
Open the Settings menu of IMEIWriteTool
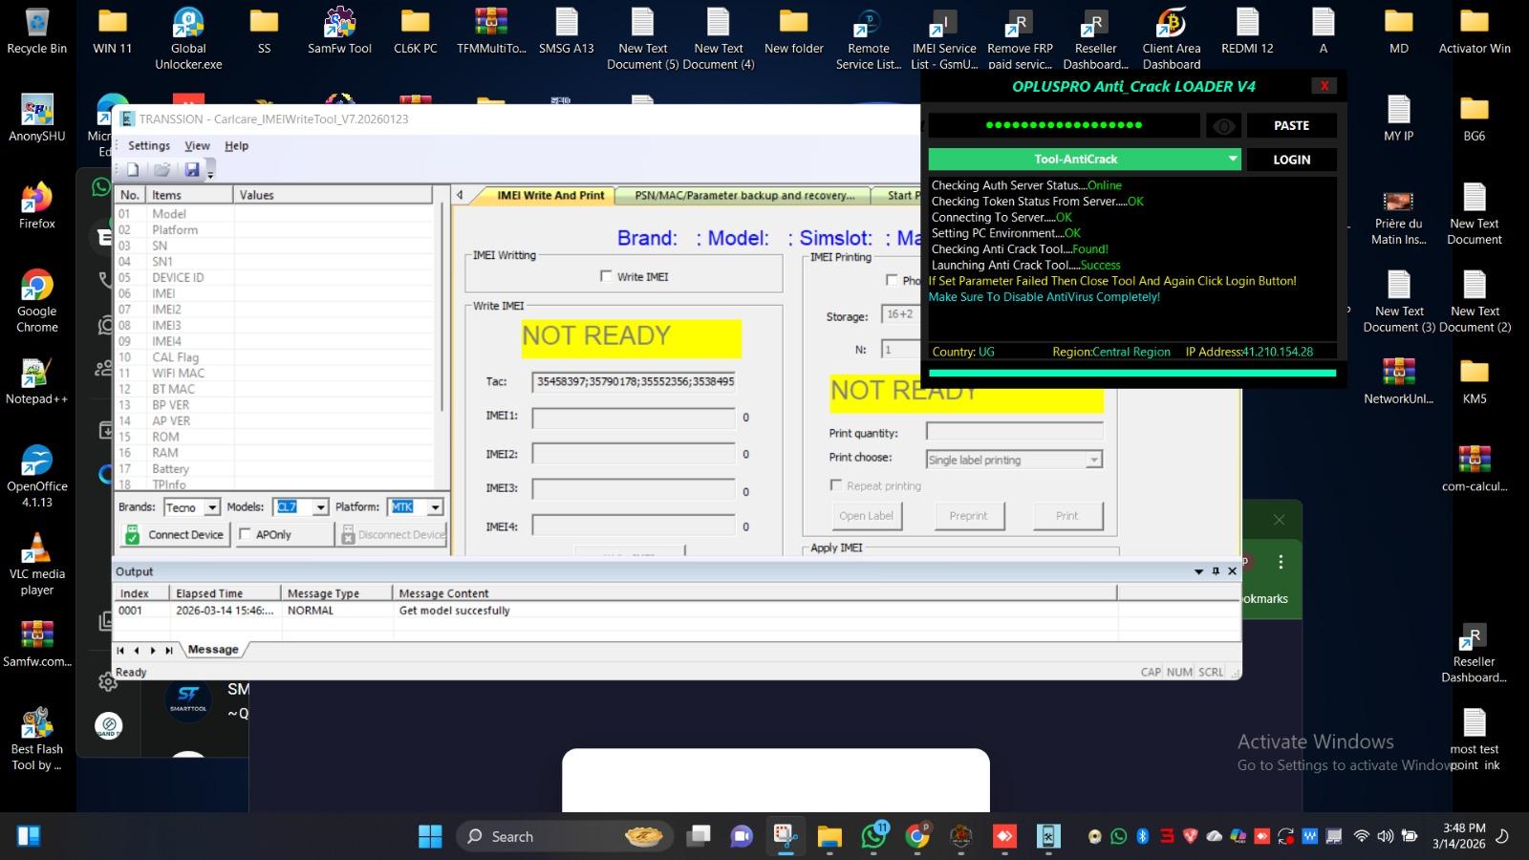click(x=148, y=145)
